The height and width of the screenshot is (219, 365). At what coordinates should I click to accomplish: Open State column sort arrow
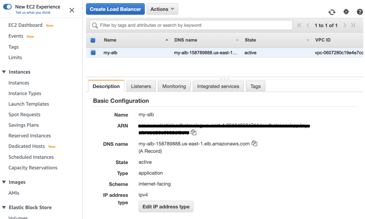point(307,40)
